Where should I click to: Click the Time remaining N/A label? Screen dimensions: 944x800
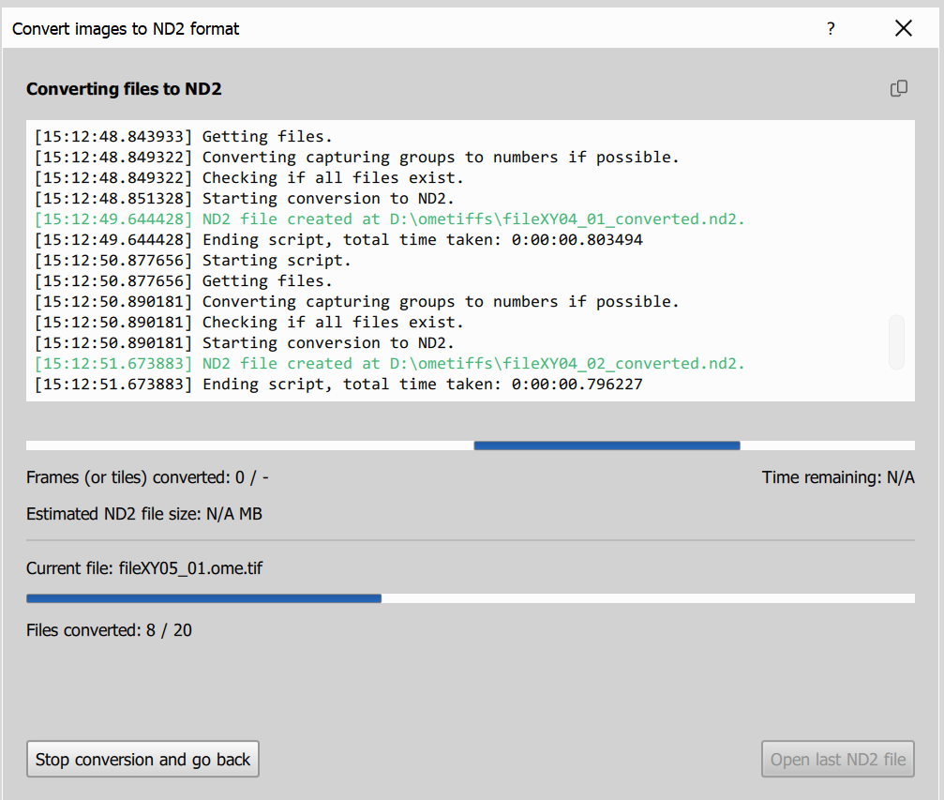click(838, 476)
